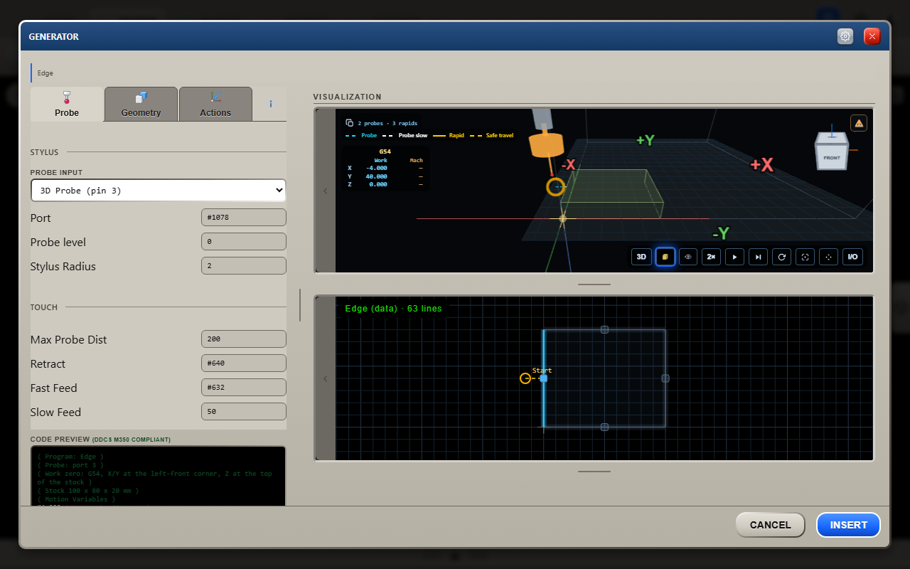Click the Probe level field
910x569 pixels.
(244, 242)
